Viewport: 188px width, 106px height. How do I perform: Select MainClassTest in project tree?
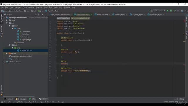click(x=27, y=51)
